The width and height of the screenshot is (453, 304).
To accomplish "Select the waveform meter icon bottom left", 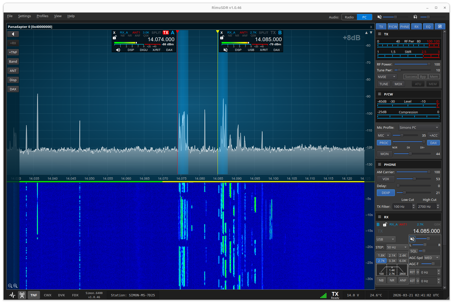I will coord(12,295).
